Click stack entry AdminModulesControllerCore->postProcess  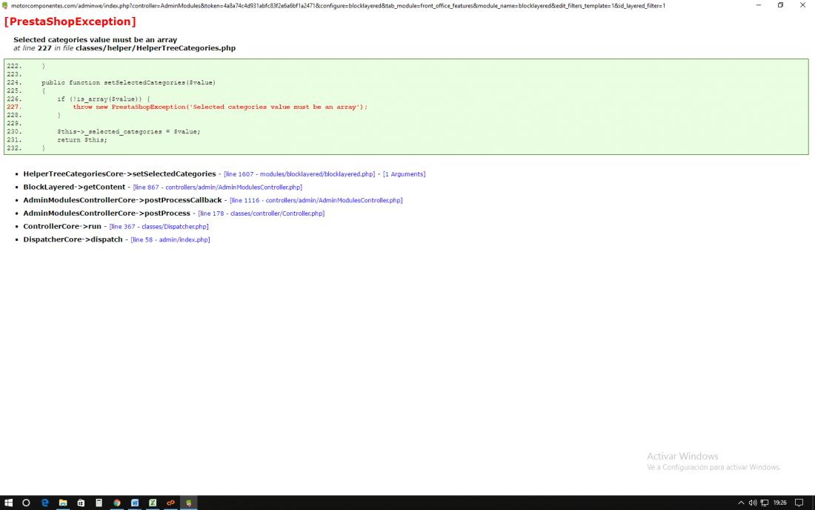[107, 213]
